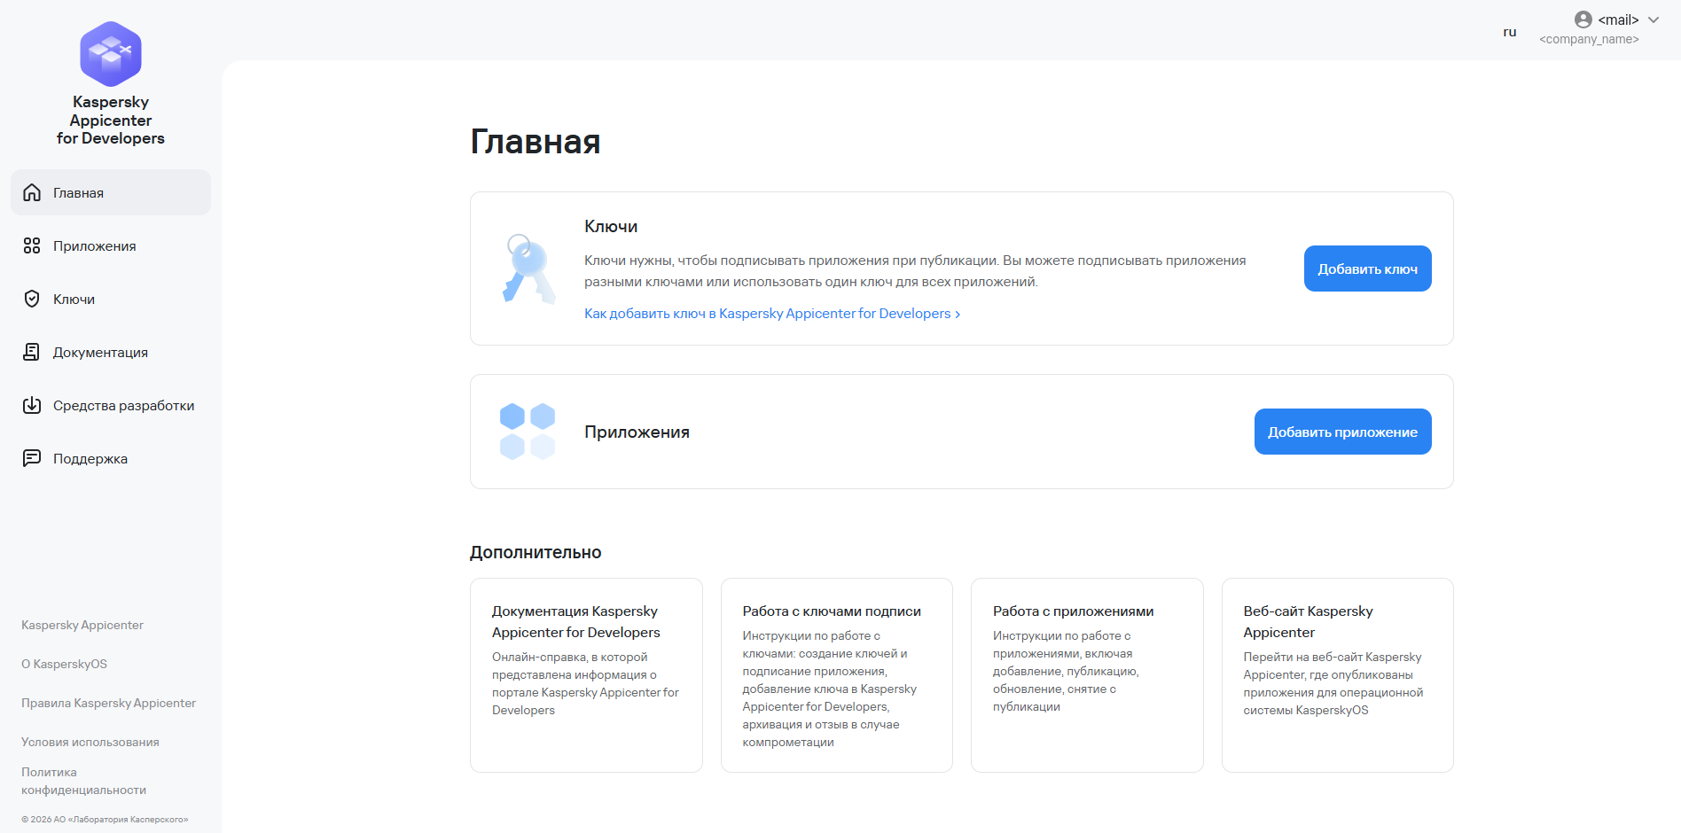
Task: Click the user avatar icon near <mail>
Action: (x=1583, y=19)
